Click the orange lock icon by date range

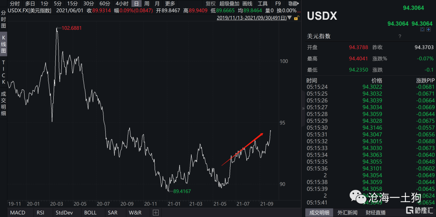coord(296,18)
